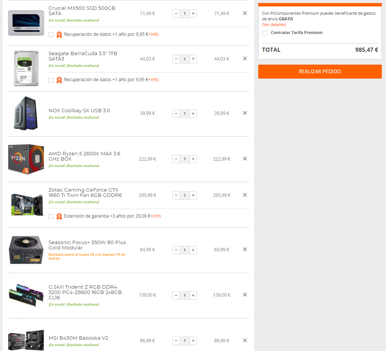
Task: Remove Seagate BarraCuda from cart
Action: tap(245, 59)
